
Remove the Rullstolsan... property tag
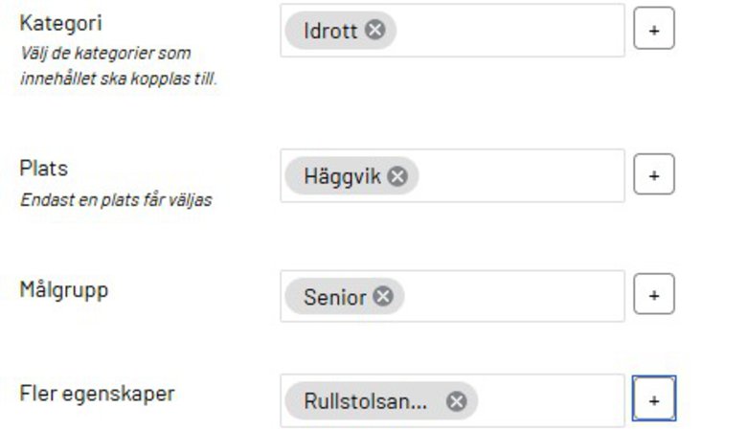coord(457,401)
